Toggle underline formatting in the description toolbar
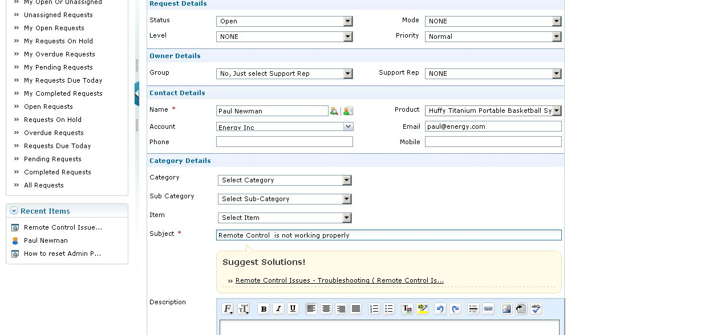 (x=293, y=309)
